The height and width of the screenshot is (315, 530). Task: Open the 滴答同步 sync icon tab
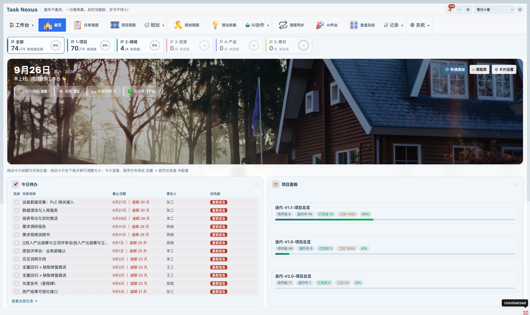(291, 25)
